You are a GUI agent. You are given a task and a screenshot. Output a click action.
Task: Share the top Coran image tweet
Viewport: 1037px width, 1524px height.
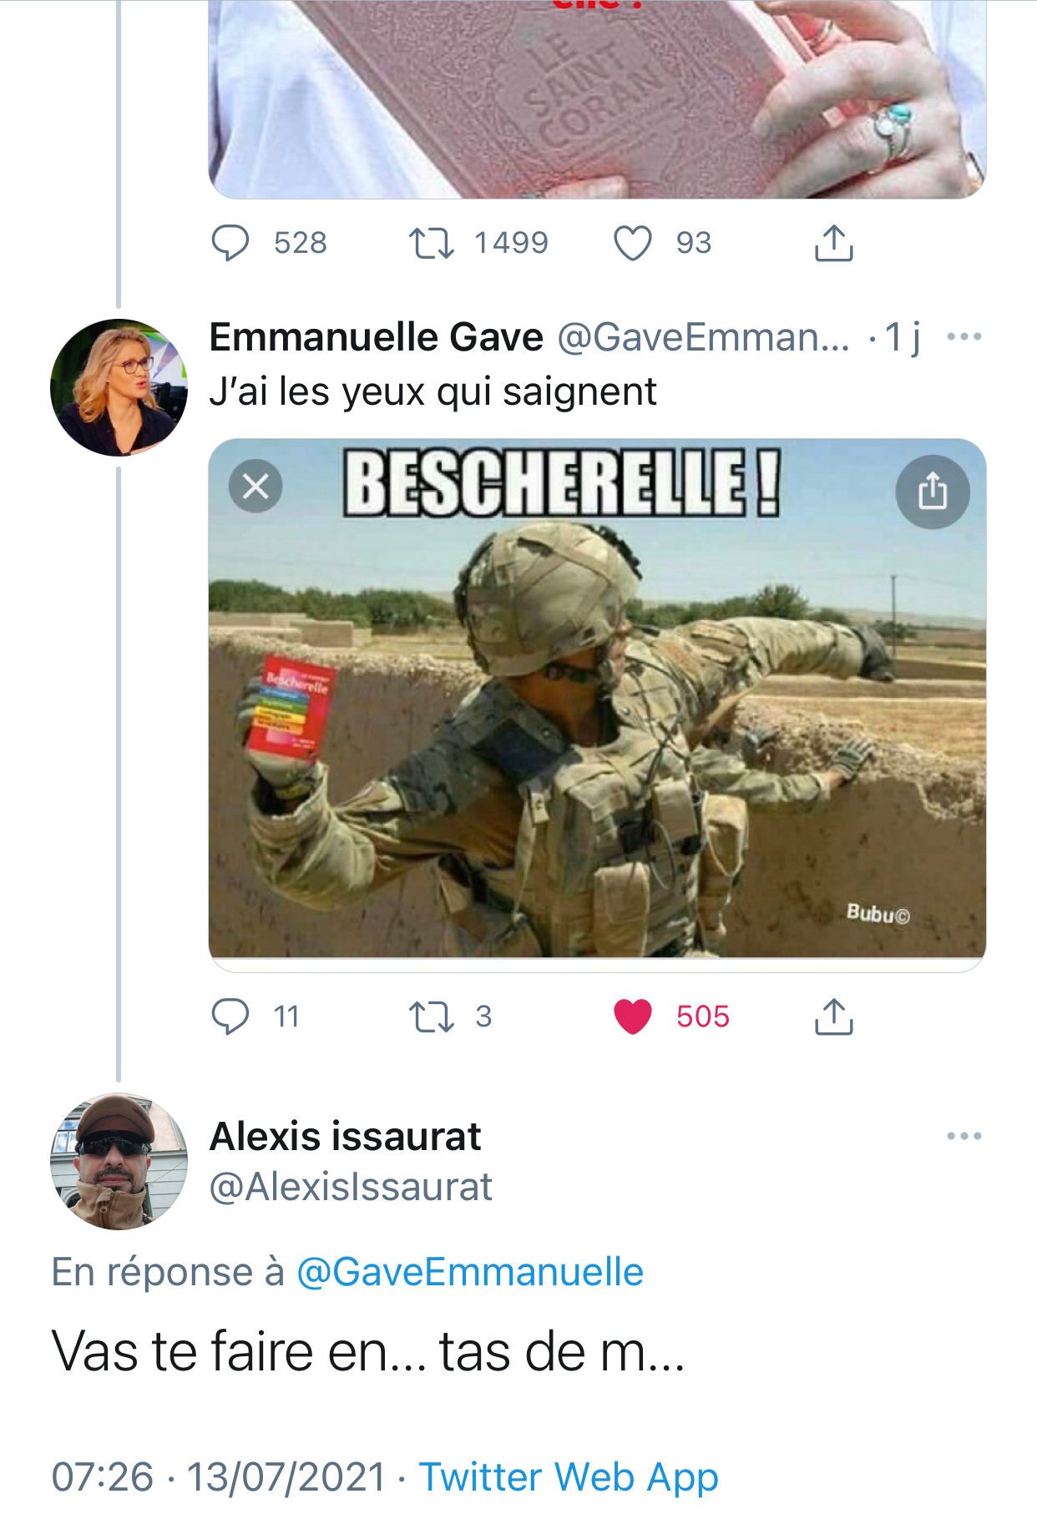pos(832,243)
